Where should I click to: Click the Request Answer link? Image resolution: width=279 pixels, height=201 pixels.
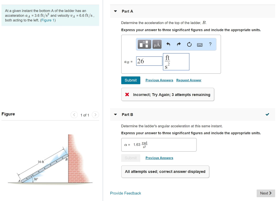(189, 80)
